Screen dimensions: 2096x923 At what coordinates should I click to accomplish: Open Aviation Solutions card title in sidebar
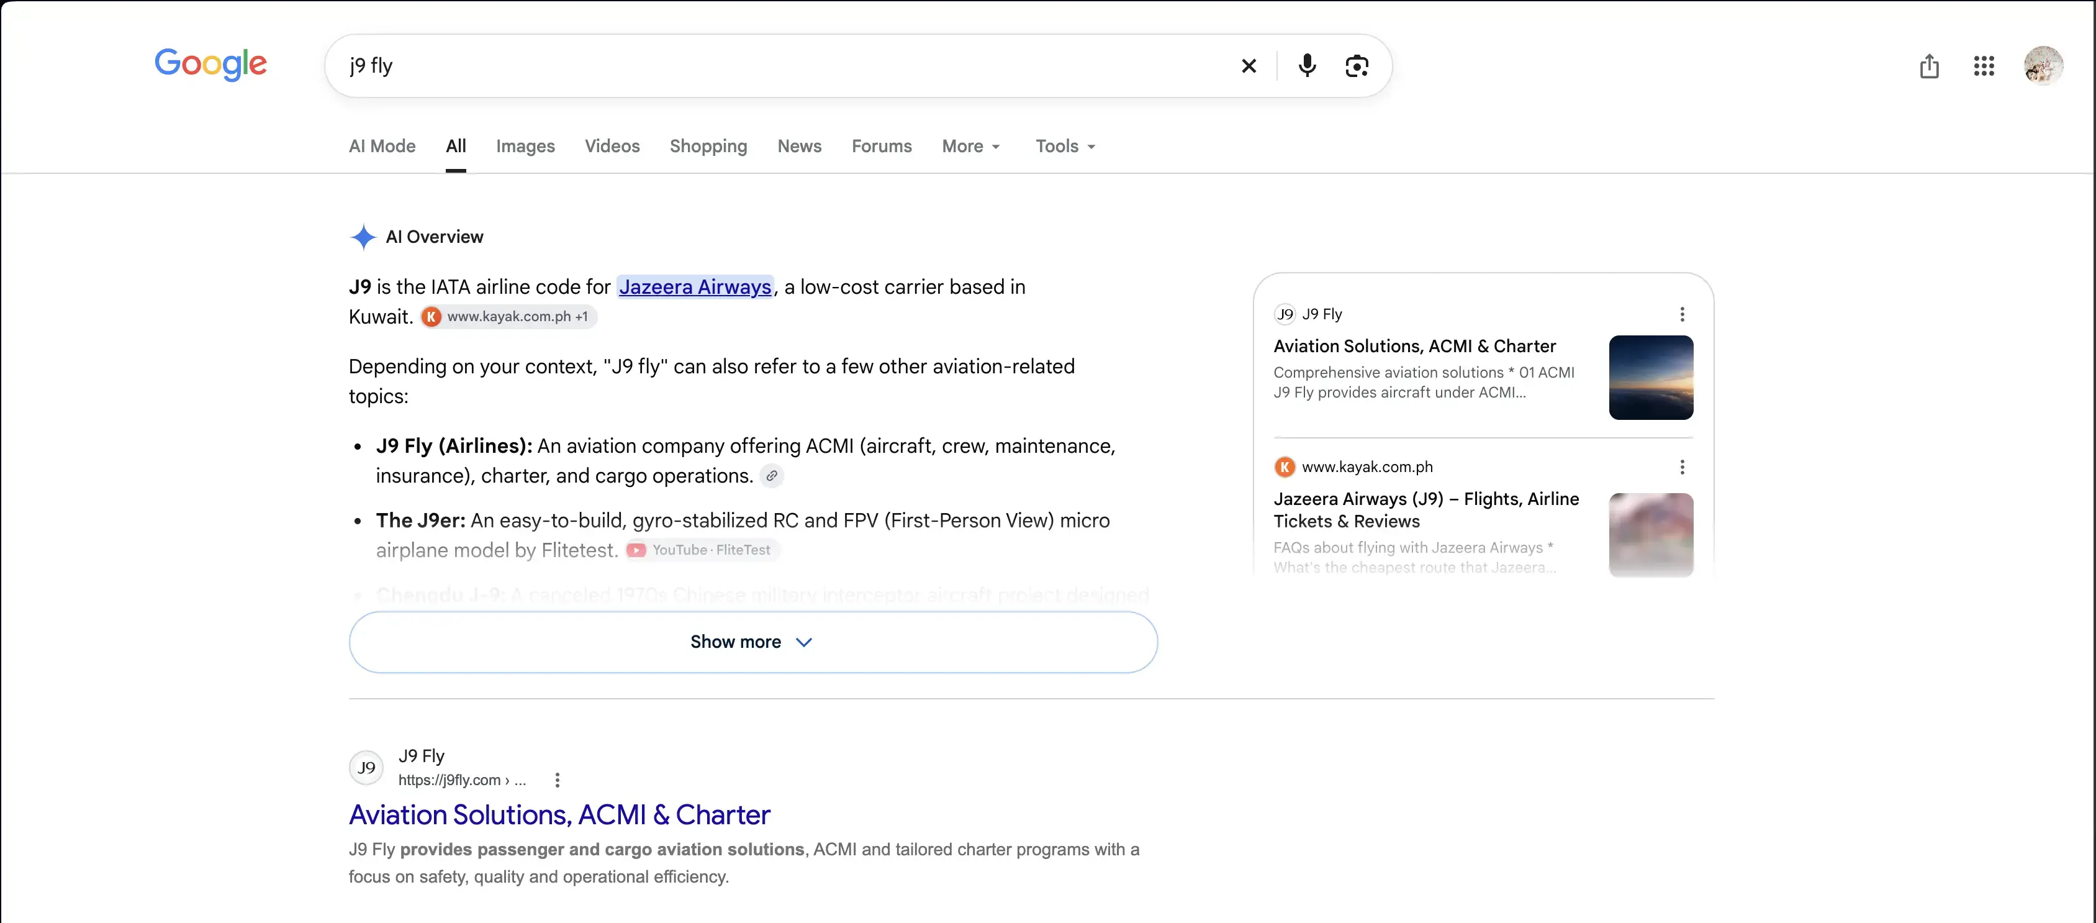[1414, 347]
